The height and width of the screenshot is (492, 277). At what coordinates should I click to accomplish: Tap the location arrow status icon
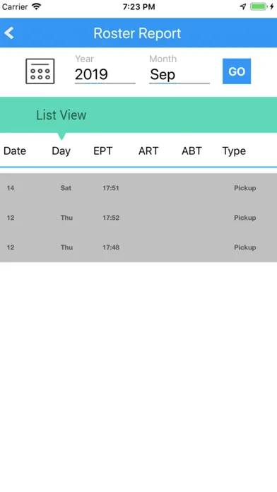point(243,6)
